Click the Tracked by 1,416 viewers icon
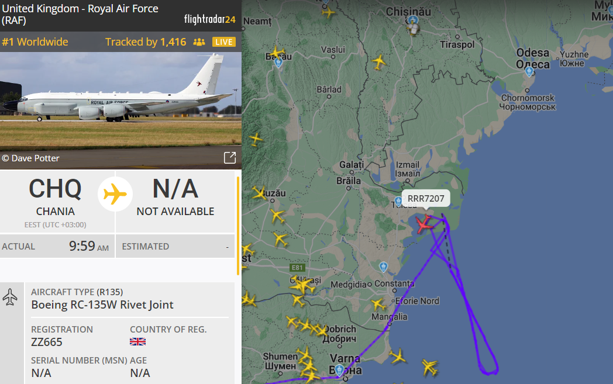 point(199,42)
